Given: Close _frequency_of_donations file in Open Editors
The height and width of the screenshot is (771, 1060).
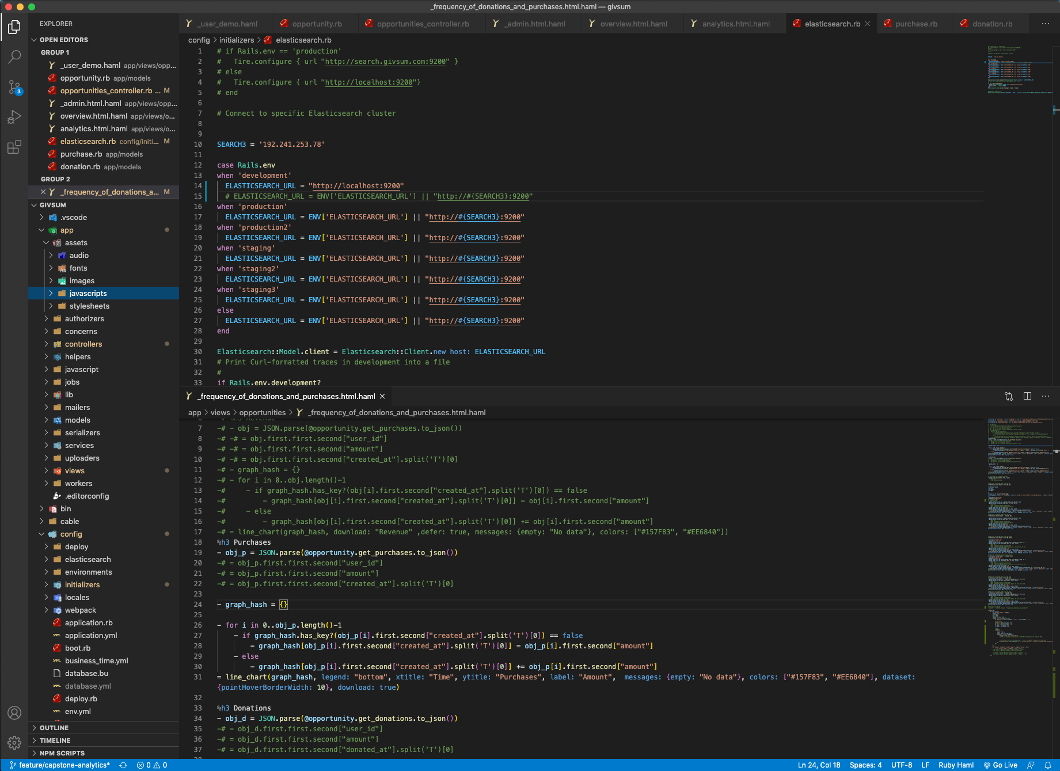Looking at the screenshot, I should click(x=43, y=192).
